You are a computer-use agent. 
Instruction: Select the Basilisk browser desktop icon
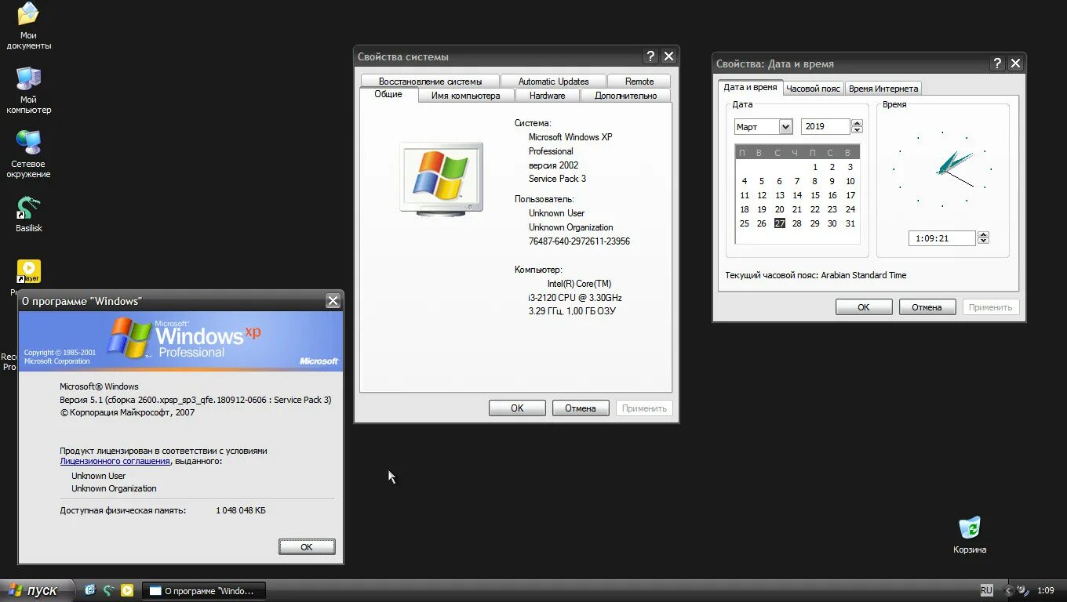pyautogui.click(x=28, y=213)
